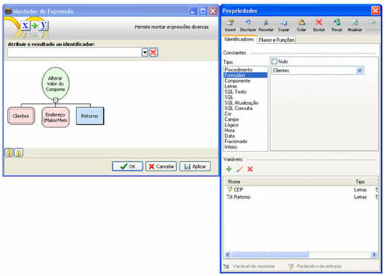Viewport: 386px width, 276px height.
Task: Click the Colar paste icon
Action: (301, 23)
